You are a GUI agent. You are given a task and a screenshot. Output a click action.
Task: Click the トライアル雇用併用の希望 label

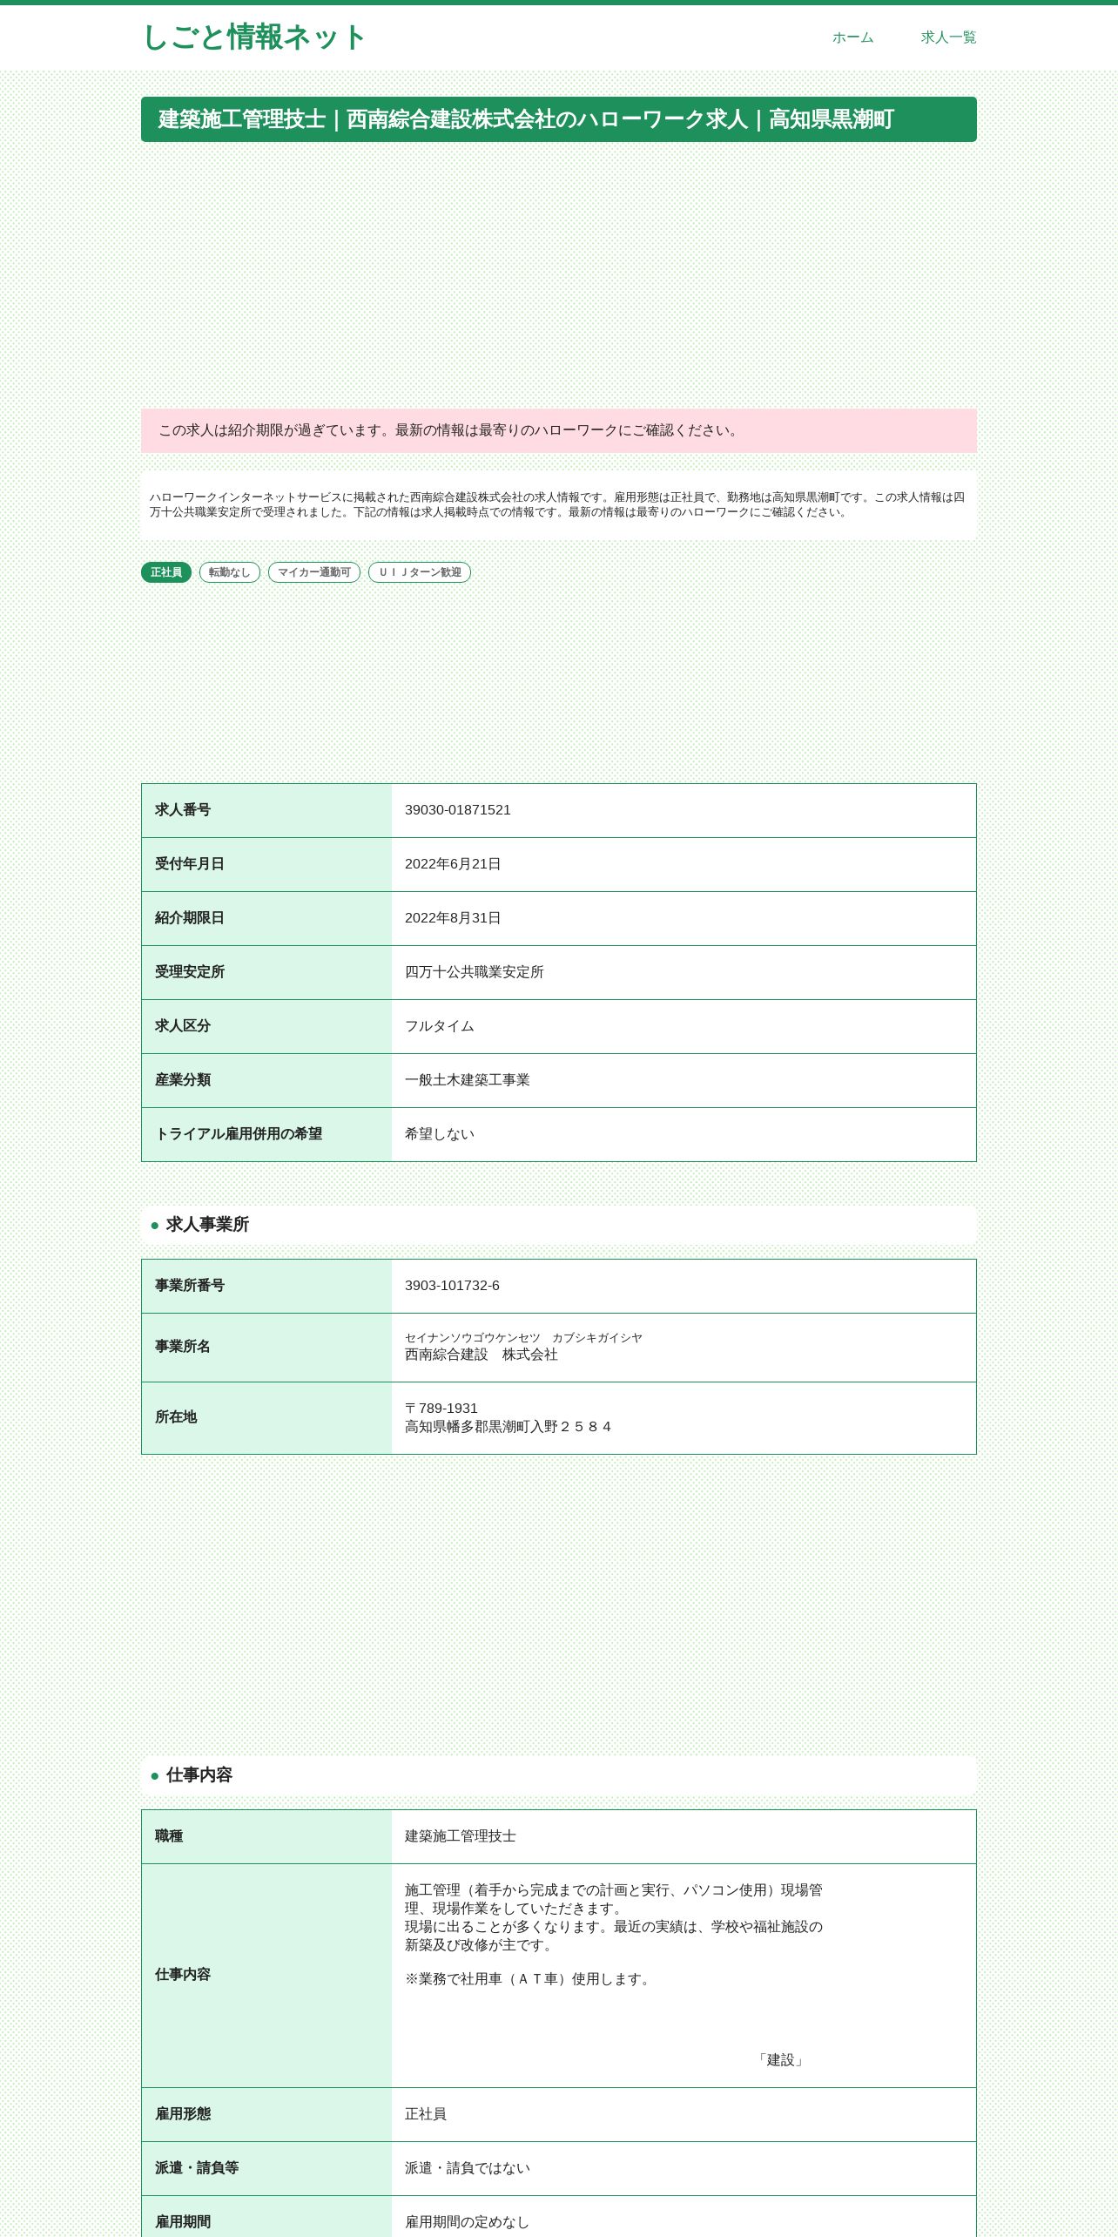point(239,1134)
